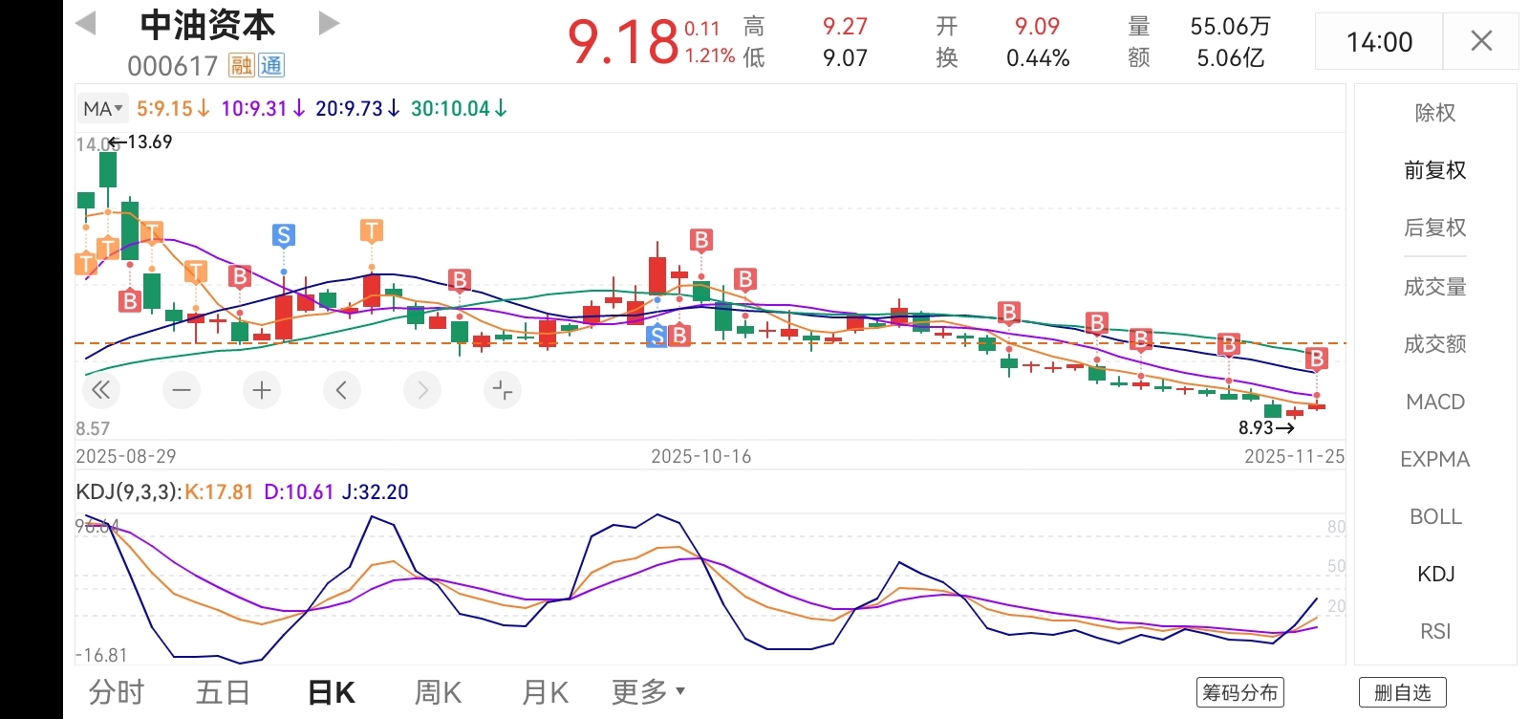Tap the middle date 2025-10-16
This screenshot has height=719, width=1529.
coord(701,457)
